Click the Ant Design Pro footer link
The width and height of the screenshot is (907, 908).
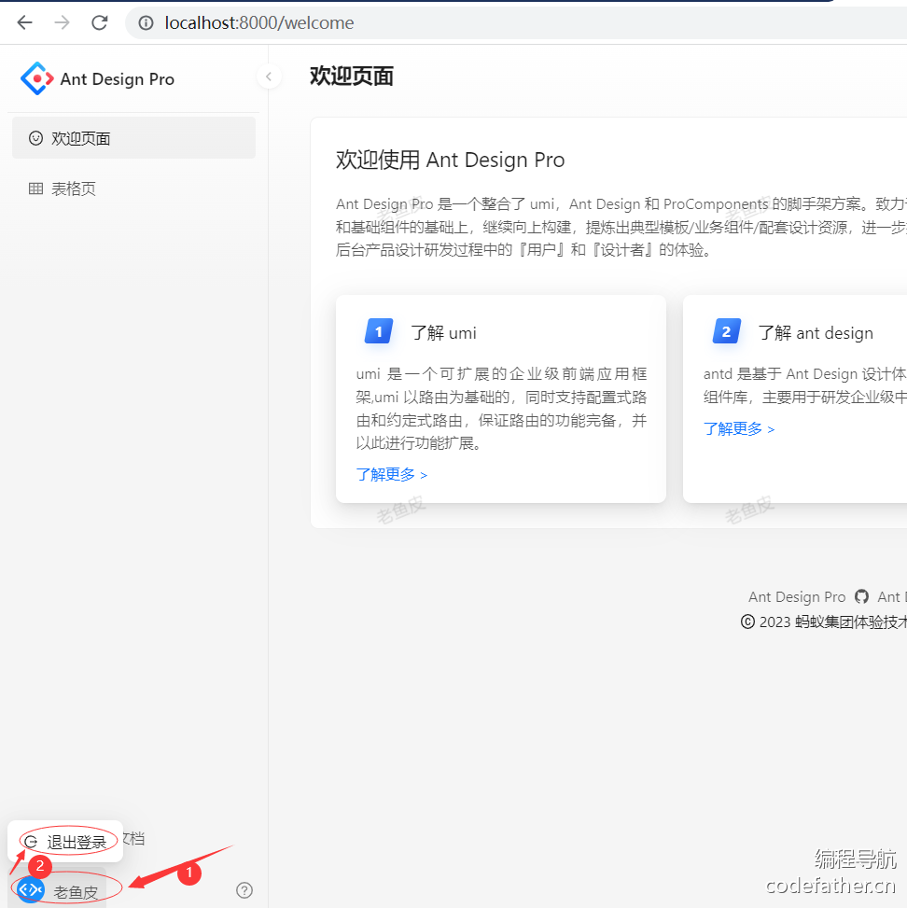click(x=797, y=596)
